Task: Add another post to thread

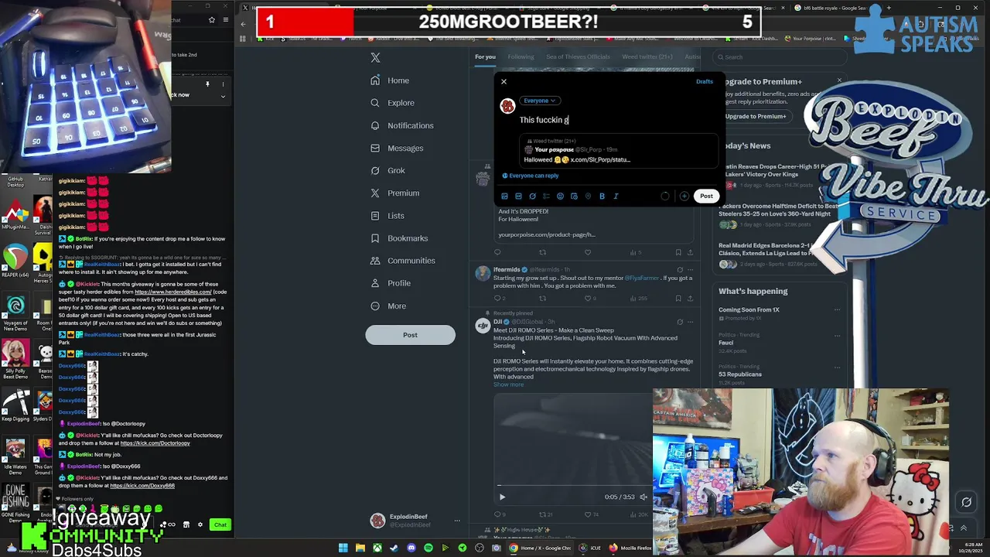Action: [684, 196]
